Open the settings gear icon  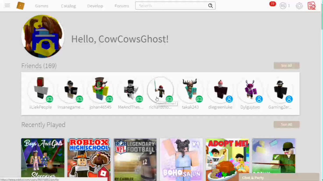299,6
